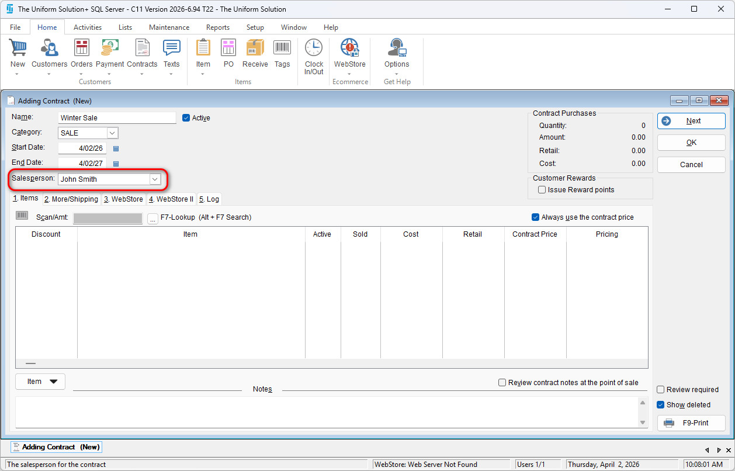Click into the Scan/Amt input field
This screenshot has width=735, height=471.
pos(108,218)
